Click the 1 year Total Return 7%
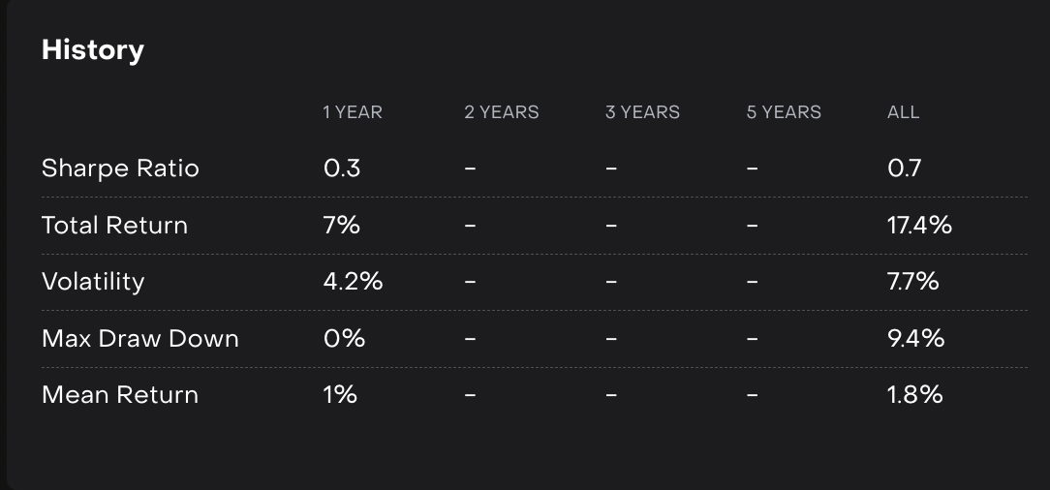Image resolution: width=1050 pixels, height=490 pixels. (x=342, y=226)
